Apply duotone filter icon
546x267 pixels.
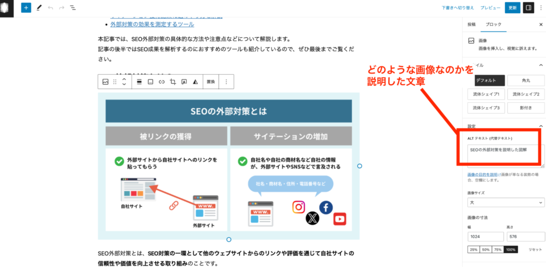[x=195, y=82]
